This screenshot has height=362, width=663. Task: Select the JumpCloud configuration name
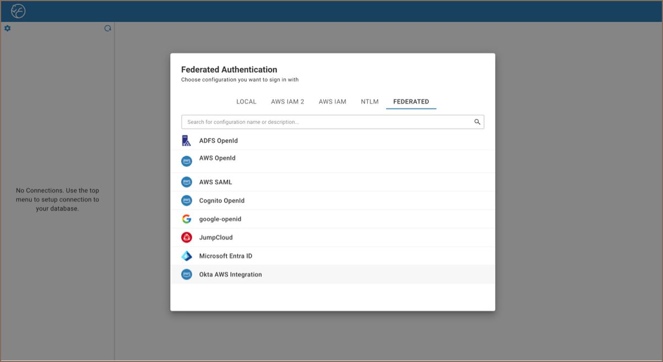(x=216, y=238)
